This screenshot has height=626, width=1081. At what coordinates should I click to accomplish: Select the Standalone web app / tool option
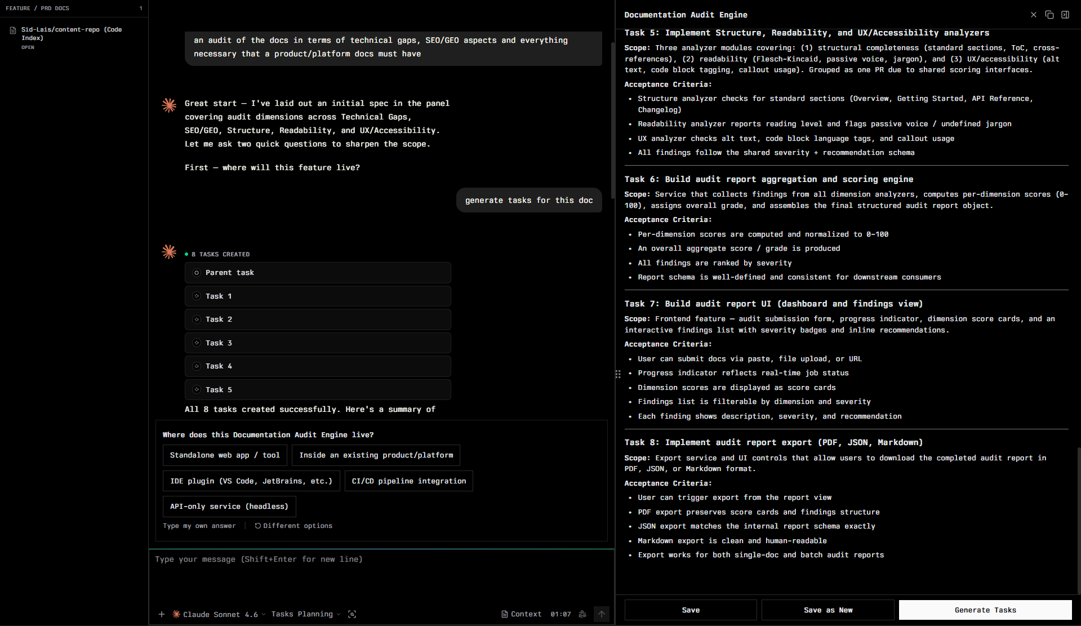(225, 455)
